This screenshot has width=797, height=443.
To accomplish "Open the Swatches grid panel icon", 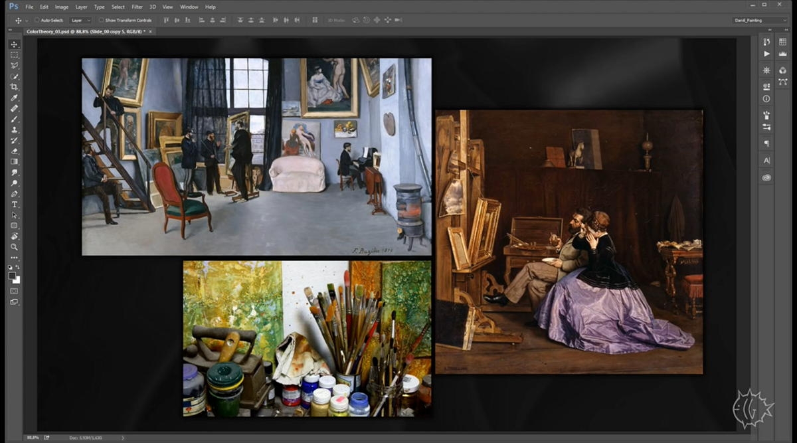I will coord(782,42).
